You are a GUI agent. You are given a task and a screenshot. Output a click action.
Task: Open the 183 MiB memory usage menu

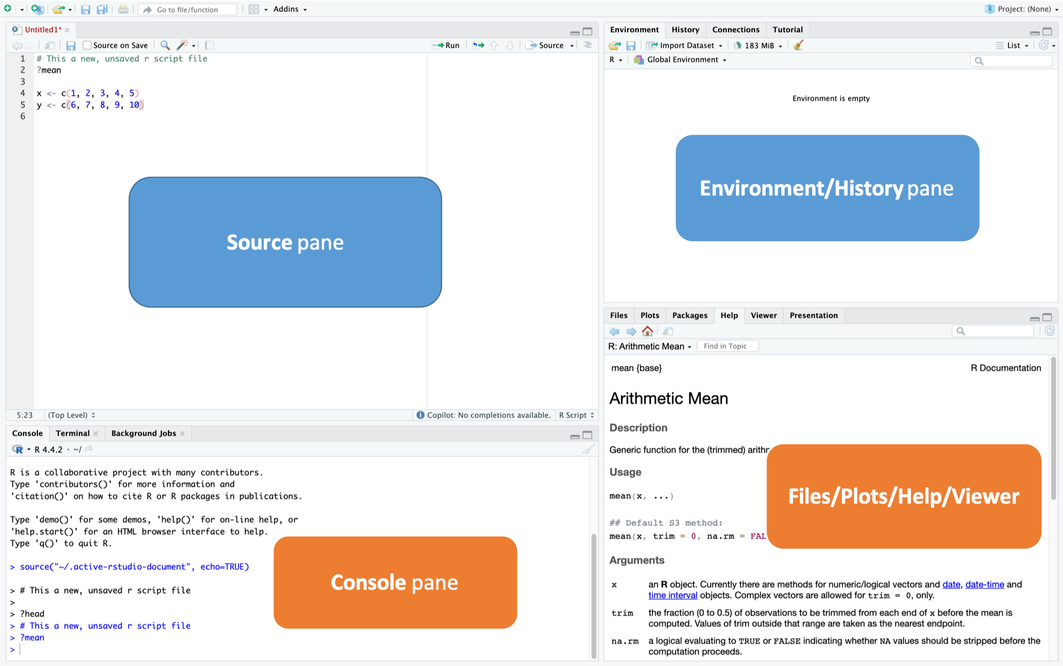[x=758, y=45]
